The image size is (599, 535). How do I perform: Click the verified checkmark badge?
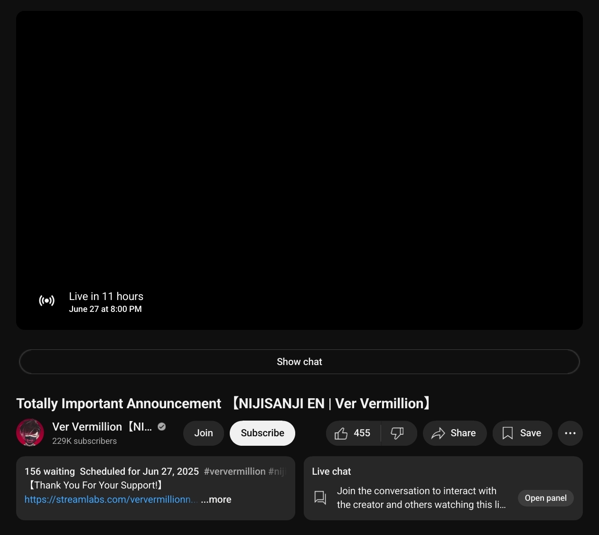point(162,427)
